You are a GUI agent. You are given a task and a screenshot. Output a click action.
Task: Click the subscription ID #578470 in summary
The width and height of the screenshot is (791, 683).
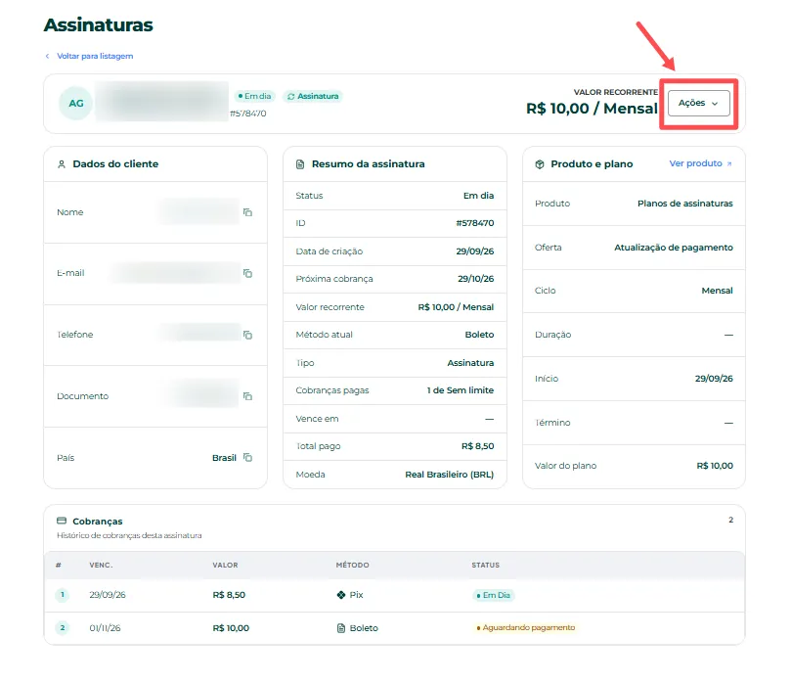475,223
